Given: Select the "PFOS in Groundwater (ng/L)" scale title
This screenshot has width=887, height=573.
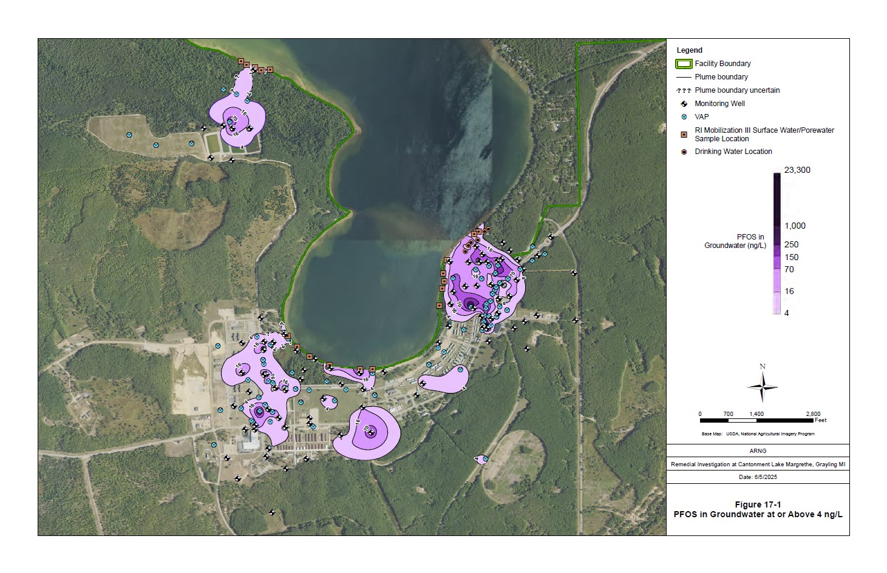Looking at the screenshot, I should pyautogui.click(x=735, y=241).
